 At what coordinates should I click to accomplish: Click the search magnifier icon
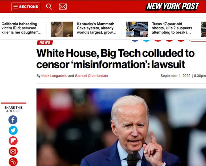point(49,6)
